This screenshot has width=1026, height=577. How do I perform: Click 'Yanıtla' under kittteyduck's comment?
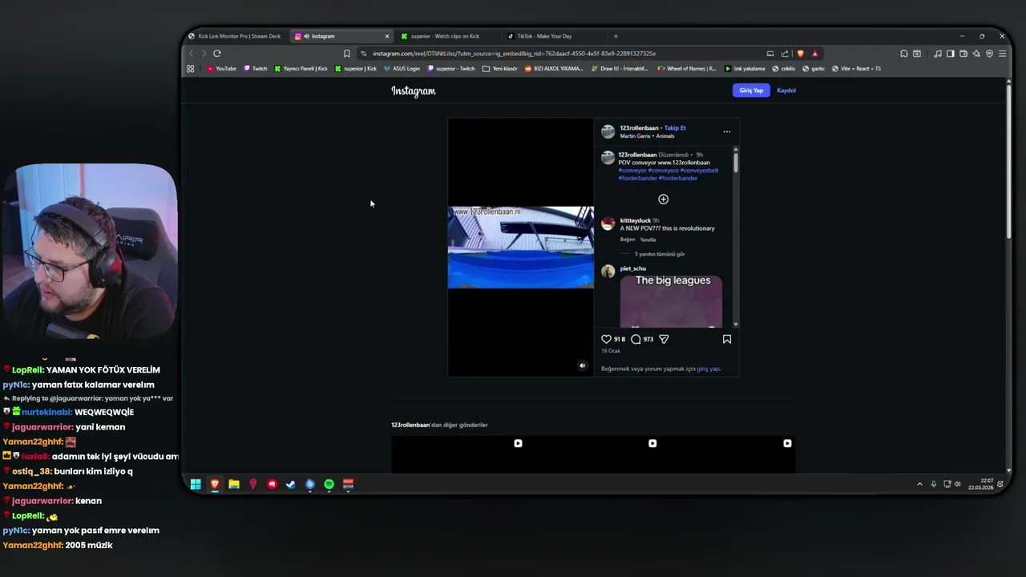pyautogui.click(x=648, y=240)
